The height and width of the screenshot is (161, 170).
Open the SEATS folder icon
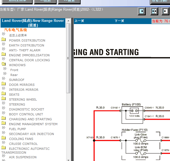(4, 93)
